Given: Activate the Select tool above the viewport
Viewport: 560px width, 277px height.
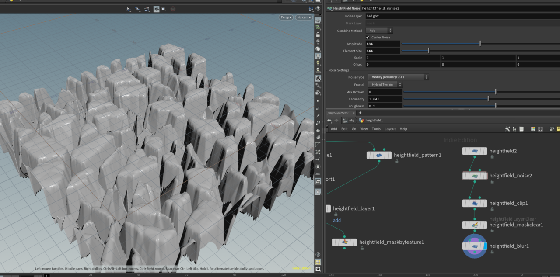Looking at the screenshot, I should tap(138, 9).
